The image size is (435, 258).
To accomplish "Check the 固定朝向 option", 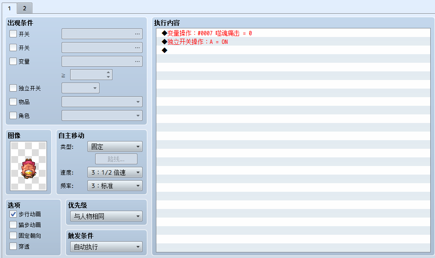I will pos(13,236).
